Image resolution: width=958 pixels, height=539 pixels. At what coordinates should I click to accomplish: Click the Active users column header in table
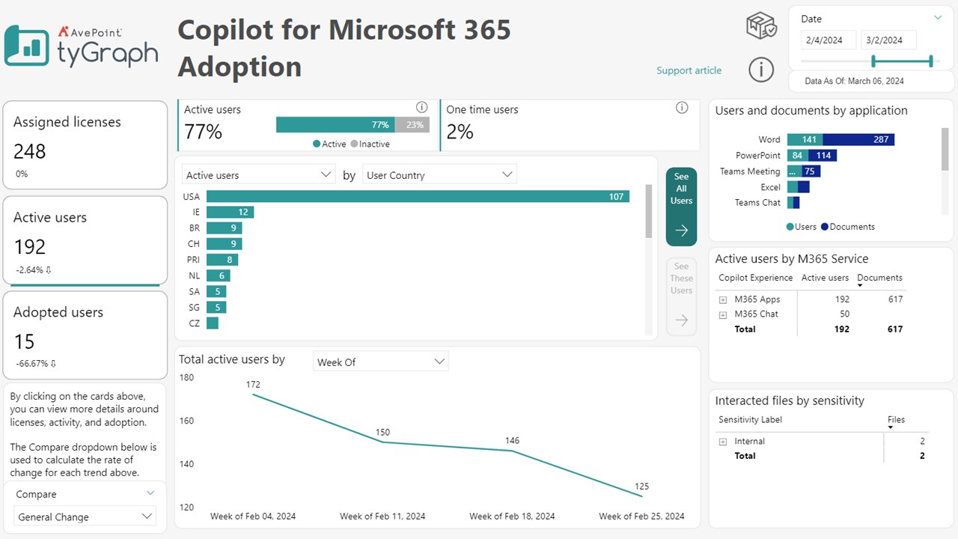pos(825,278)
